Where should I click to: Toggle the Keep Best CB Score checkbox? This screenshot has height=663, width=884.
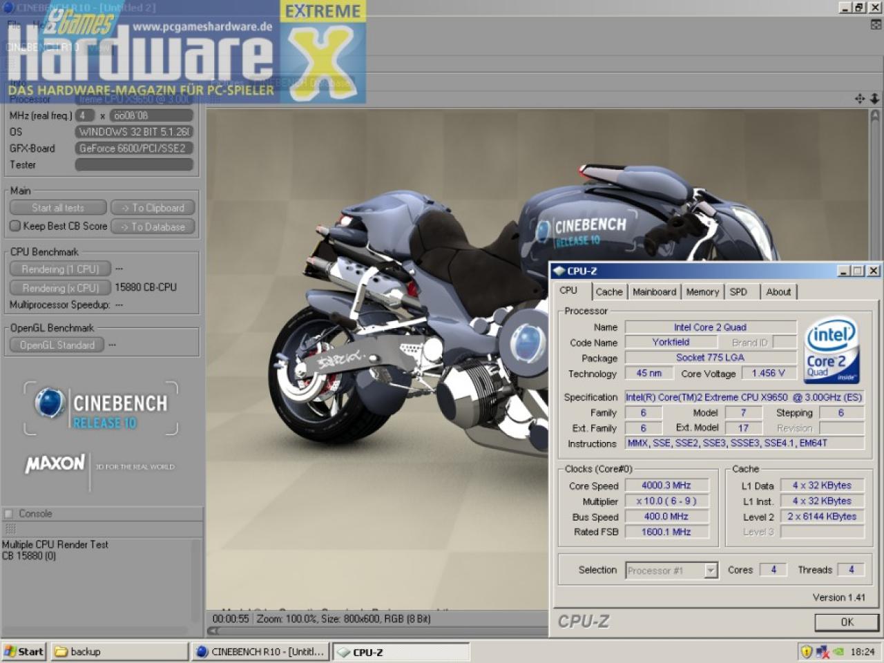(x=15, y=226)
